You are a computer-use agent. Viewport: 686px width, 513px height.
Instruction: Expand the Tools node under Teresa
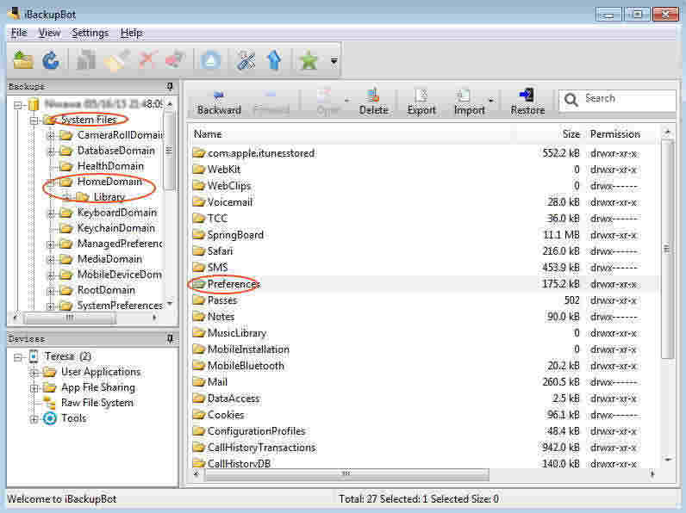[34, 418]
